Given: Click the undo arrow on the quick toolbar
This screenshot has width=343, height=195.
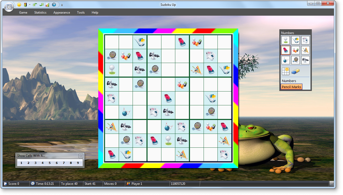Looking at the screenshot, I should (35, 5).
